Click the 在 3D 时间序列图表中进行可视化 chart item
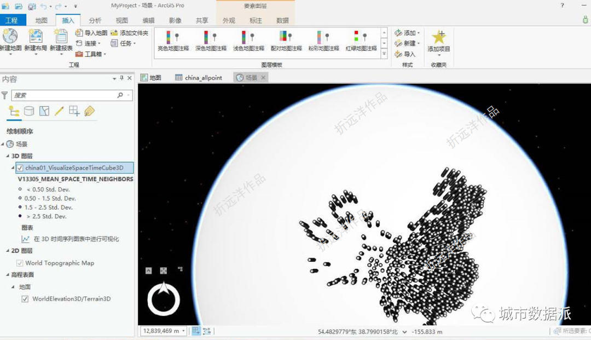The width and height of the screenshot is (591, 340). (71, 239)
